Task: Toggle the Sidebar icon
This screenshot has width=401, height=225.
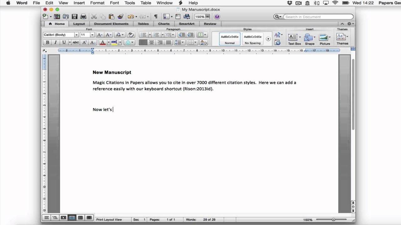Action: [166, 17]
